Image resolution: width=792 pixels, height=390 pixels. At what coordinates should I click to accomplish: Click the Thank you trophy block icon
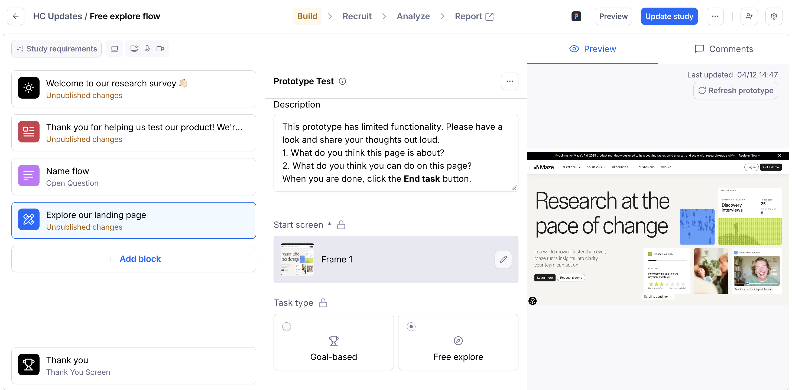coord(29,365)
